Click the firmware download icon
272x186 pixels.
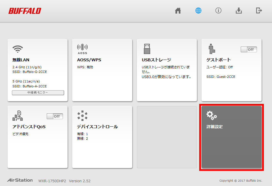239,10
